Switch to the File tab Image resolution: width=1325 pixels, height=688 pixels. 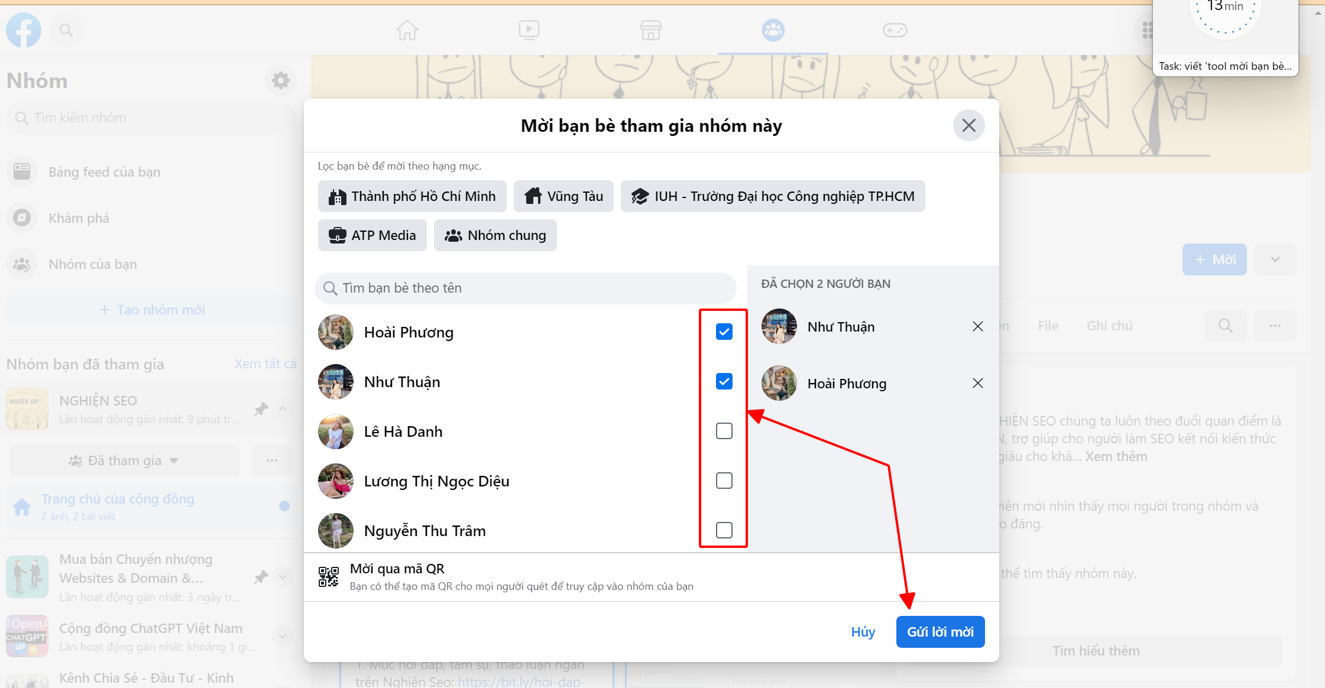coord(1048,326)
